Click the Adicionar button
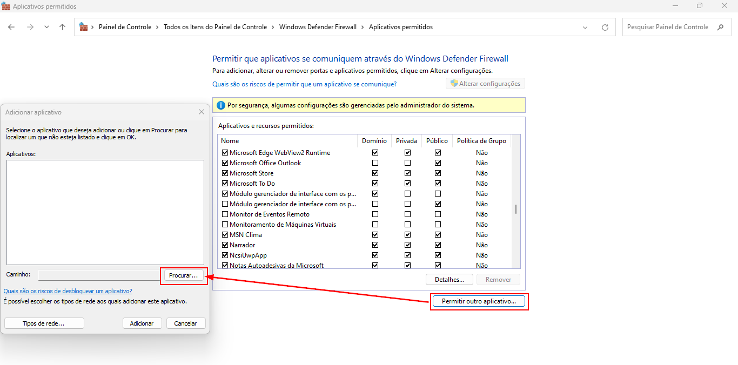The image size is (738, 365). tap(142, 323)
